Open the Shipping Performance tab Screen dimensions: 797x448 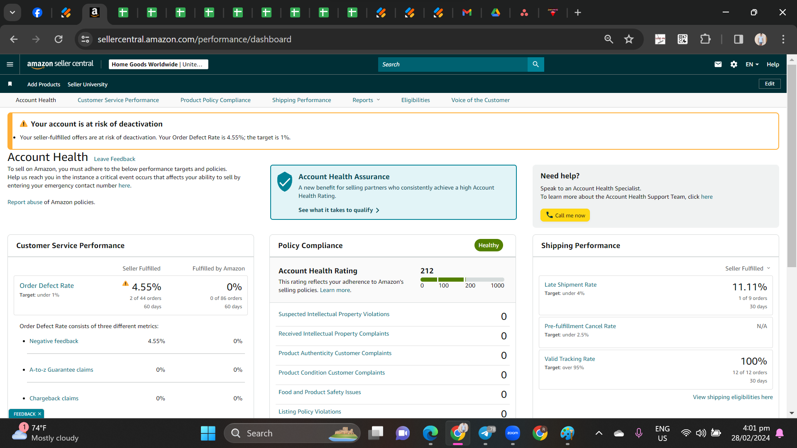coord(302,100)
